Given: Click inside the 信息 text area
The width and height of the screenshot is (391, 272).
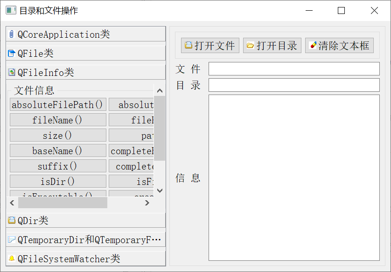Looking at the screenshot, I should point(294,177).
